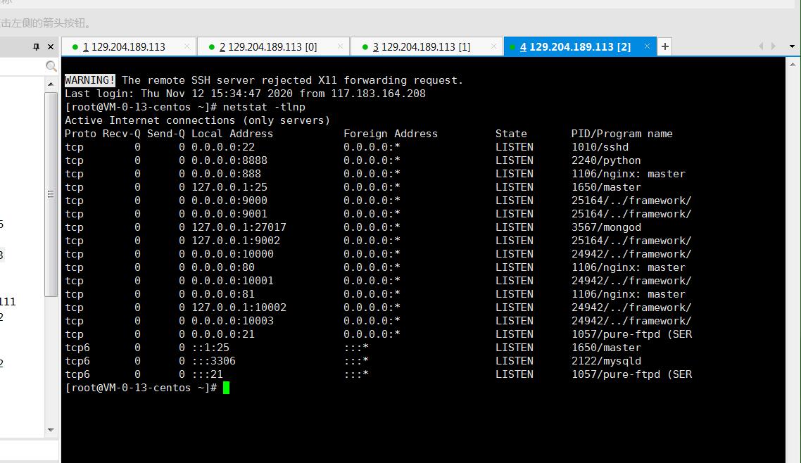The image size is (801, 463).
Task: Switch to tab 3 129.204.189.113 [1]
Action: [422, 47]
